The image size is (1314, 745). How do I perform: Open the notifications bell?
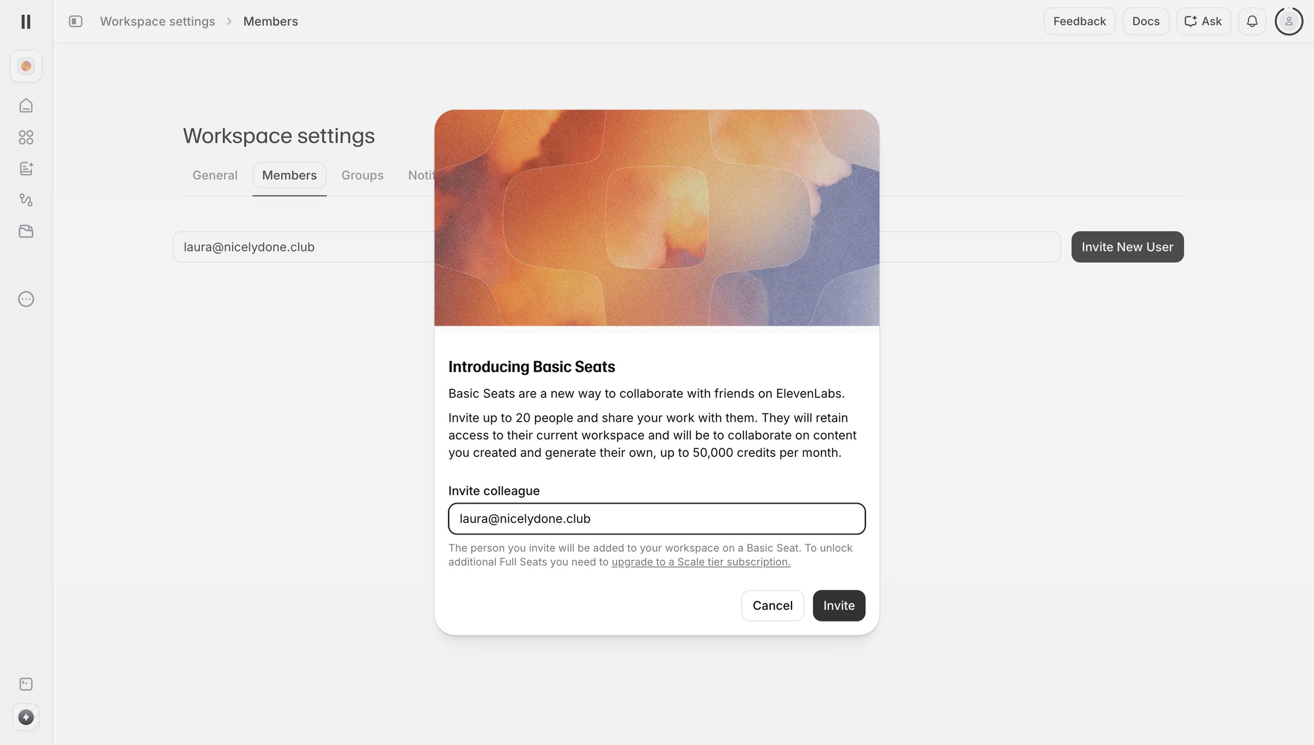tap(1252, 21)
